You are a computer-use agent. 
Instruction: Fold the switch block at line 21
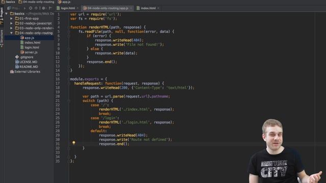[x=69, y=101]
